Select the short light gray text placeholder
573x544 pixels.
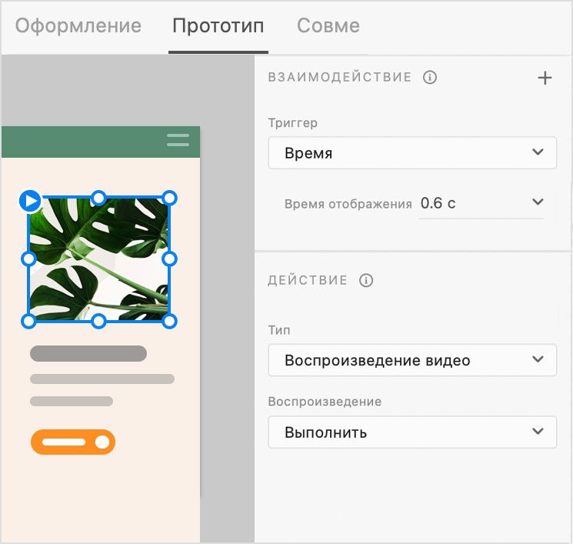pyautogui.click(x=72, y=401)
